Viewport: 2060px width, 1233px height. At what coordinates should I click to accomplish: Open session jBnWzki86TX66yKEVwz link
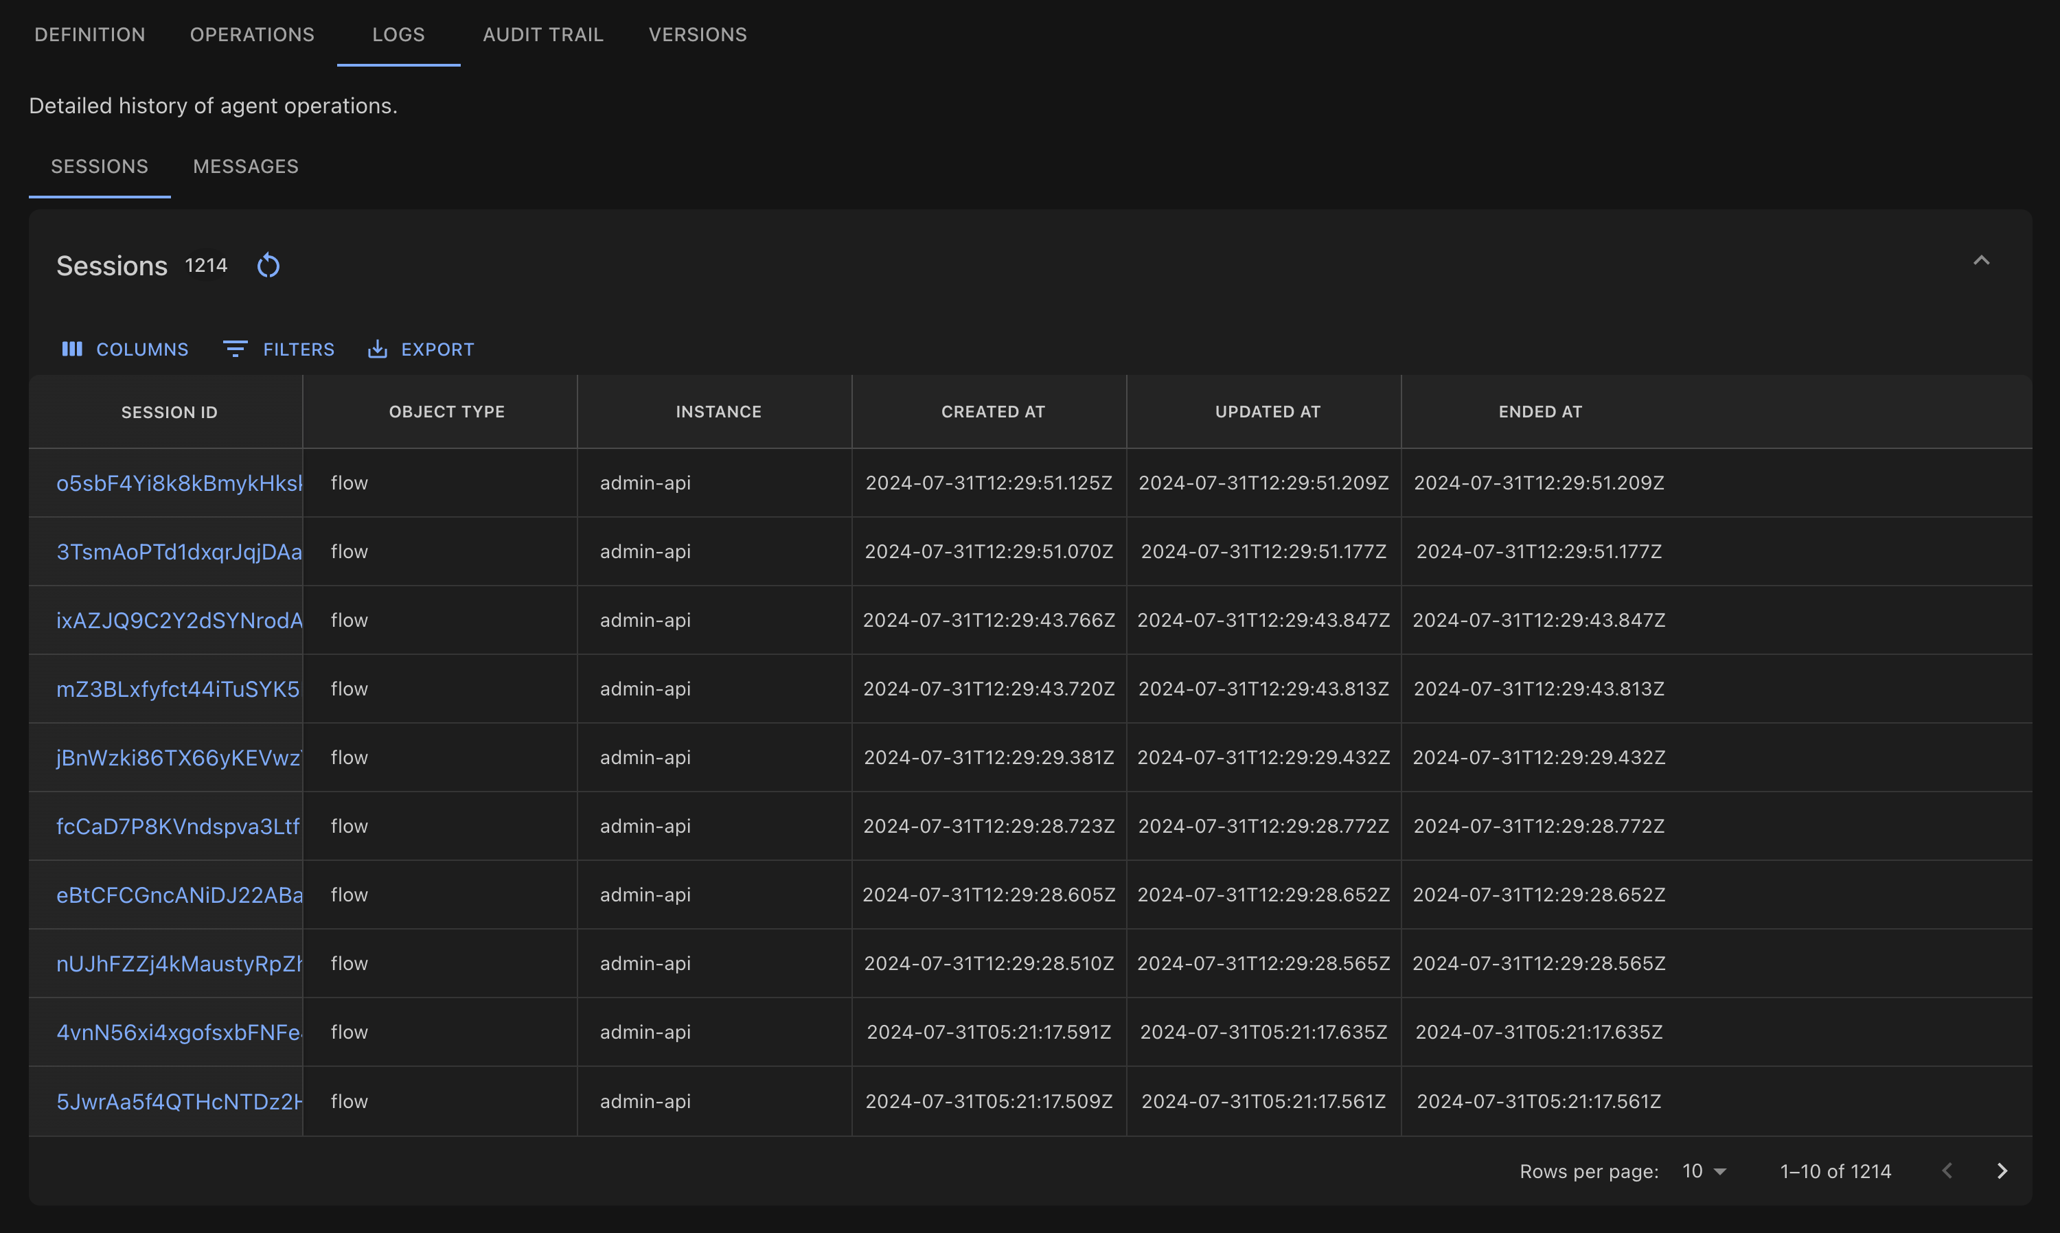tap(179, 758)
